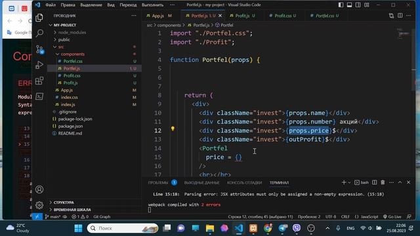420x236 pixels.
Task: Show hidden menu items via title bar ellipsis
Action: click(172, 5)
